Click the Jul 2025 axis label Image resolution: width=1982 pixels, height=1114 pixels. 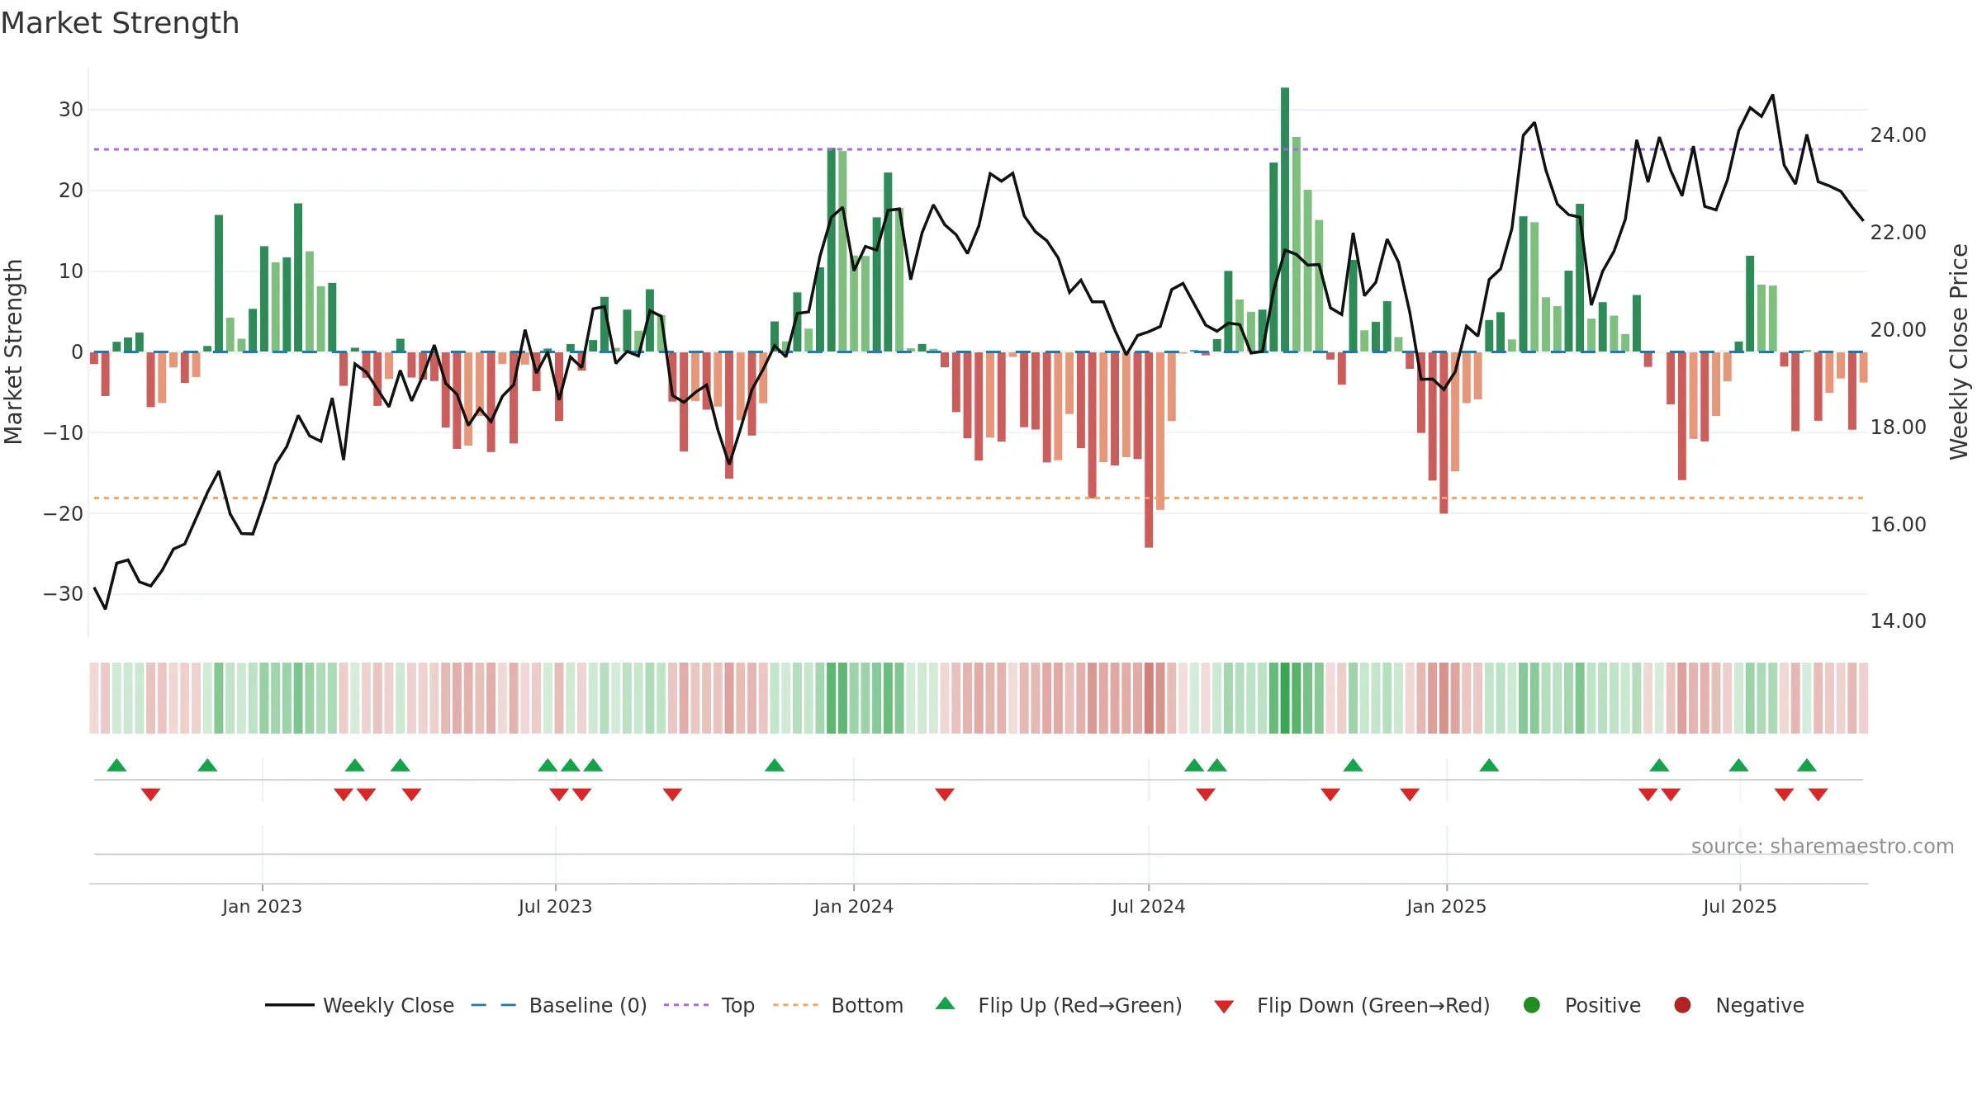click(1739, 906)
